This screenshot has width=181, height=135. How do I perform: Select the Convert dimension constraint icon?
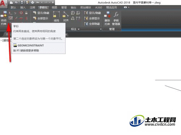(x=78, y=18)
